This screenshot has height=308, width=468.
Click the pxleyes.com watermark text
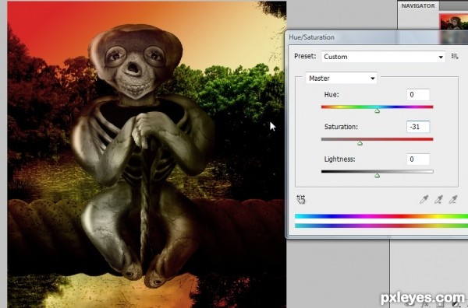[x=423, y=298]
